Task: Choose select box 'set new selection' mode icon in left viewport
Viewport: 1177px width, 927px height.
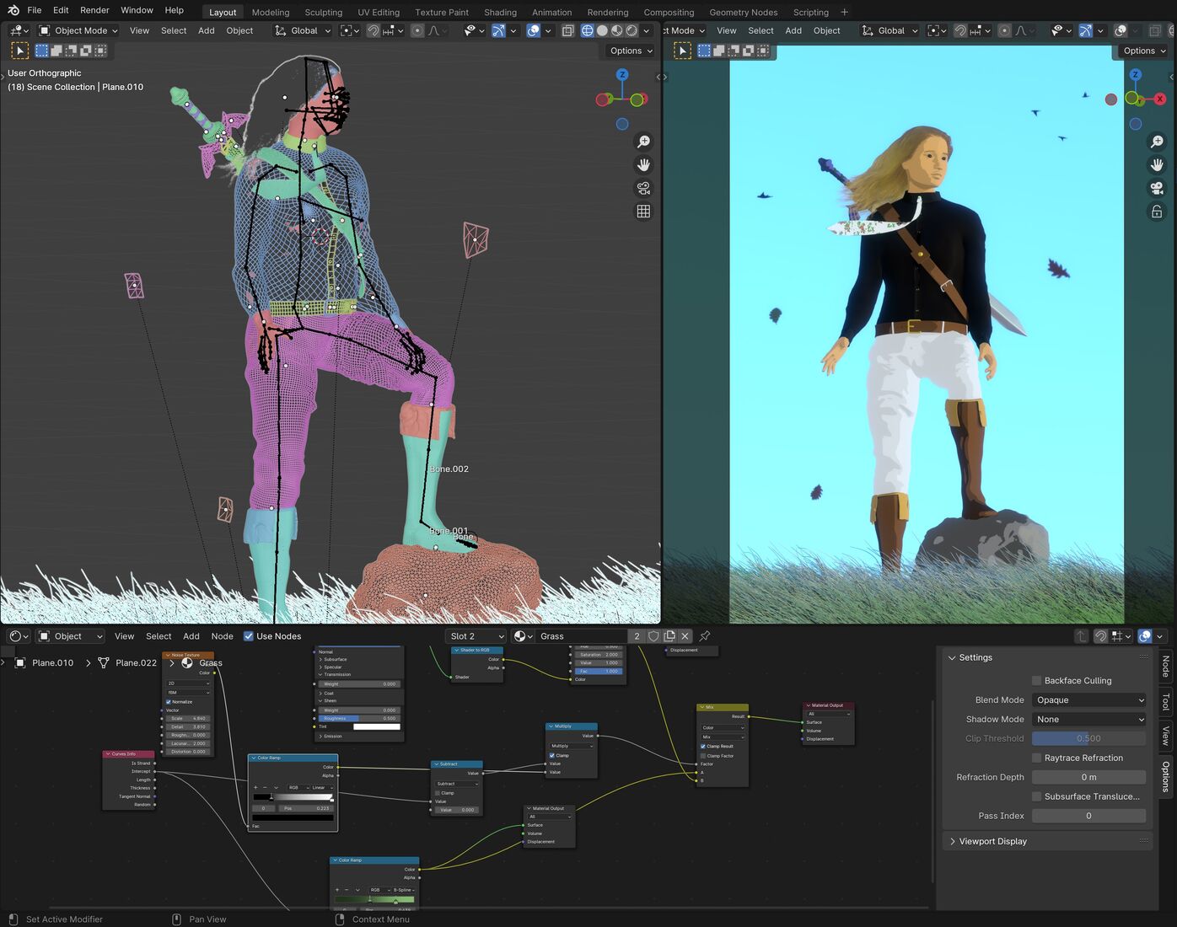Action: [x=41, y=51]
